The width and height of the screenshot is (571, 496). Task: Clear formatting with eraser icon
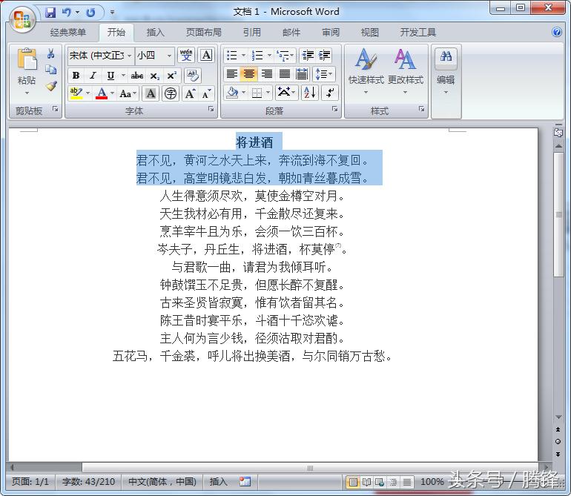coord(193,76)
